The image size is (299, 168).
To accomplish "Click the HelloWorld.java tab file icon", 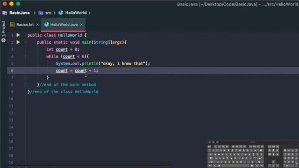I will coord(46,25).
